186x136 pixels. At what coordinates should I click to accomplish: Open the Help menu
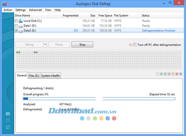click(58, 10)
